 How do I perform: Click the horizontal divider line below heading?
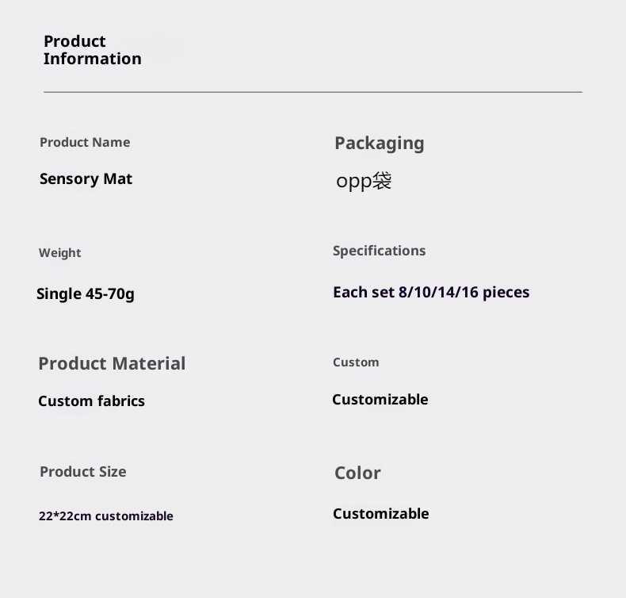click(x=312, y=92)
